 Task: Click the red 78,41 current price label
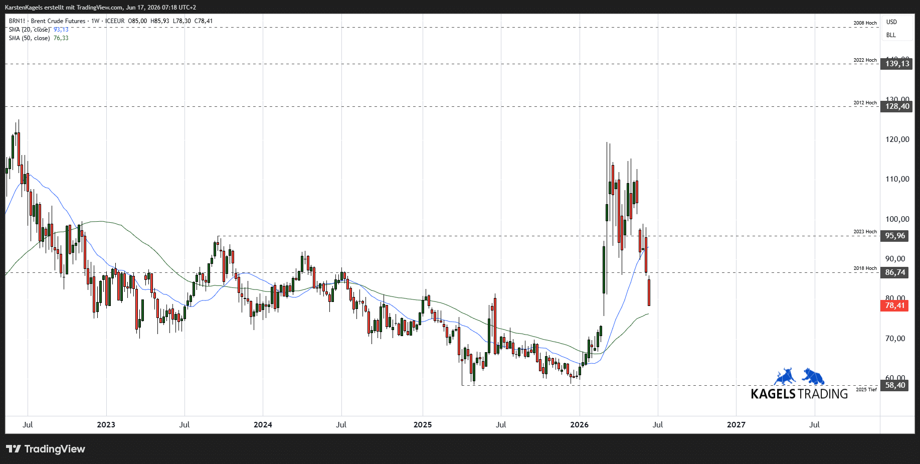(x=895, y=305)
